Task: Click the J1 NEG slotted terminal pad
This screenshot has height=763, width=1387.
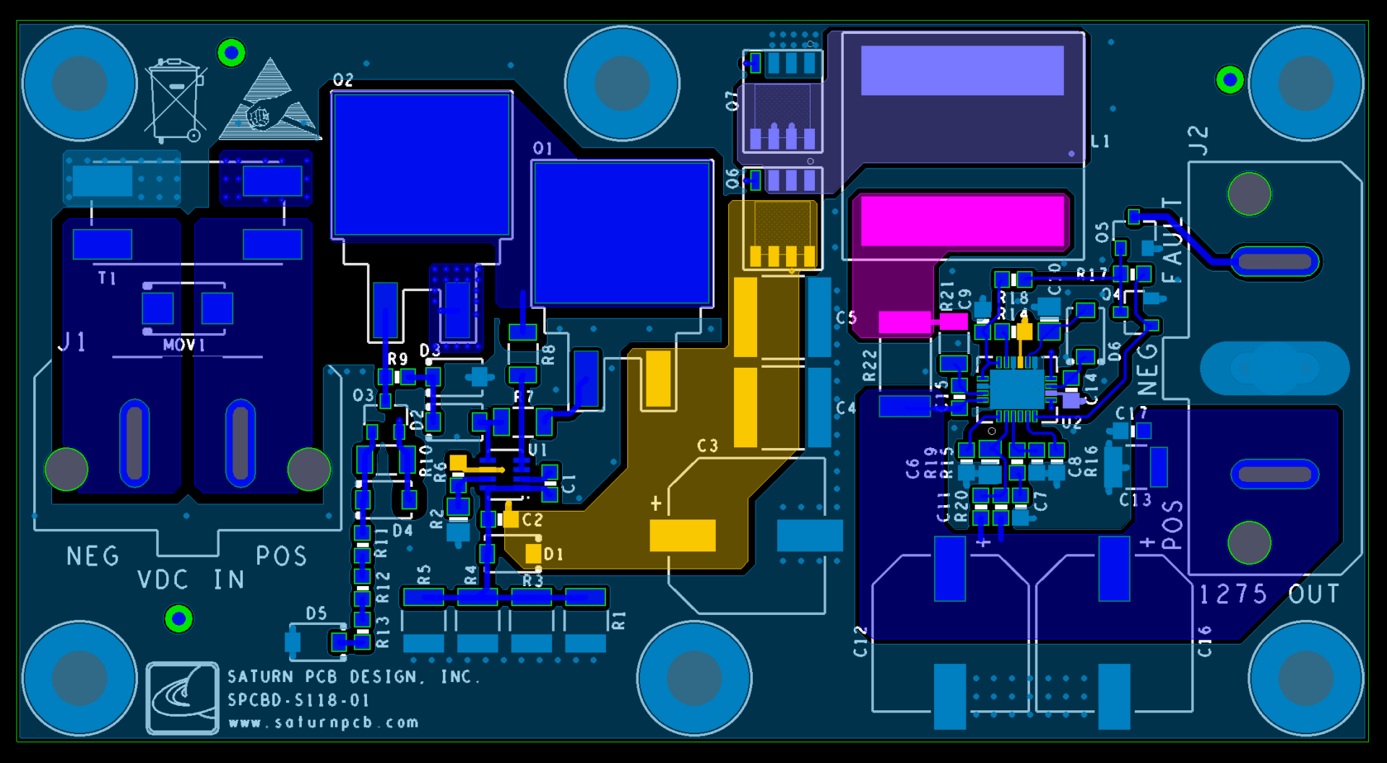Action: tap(134, 443)
